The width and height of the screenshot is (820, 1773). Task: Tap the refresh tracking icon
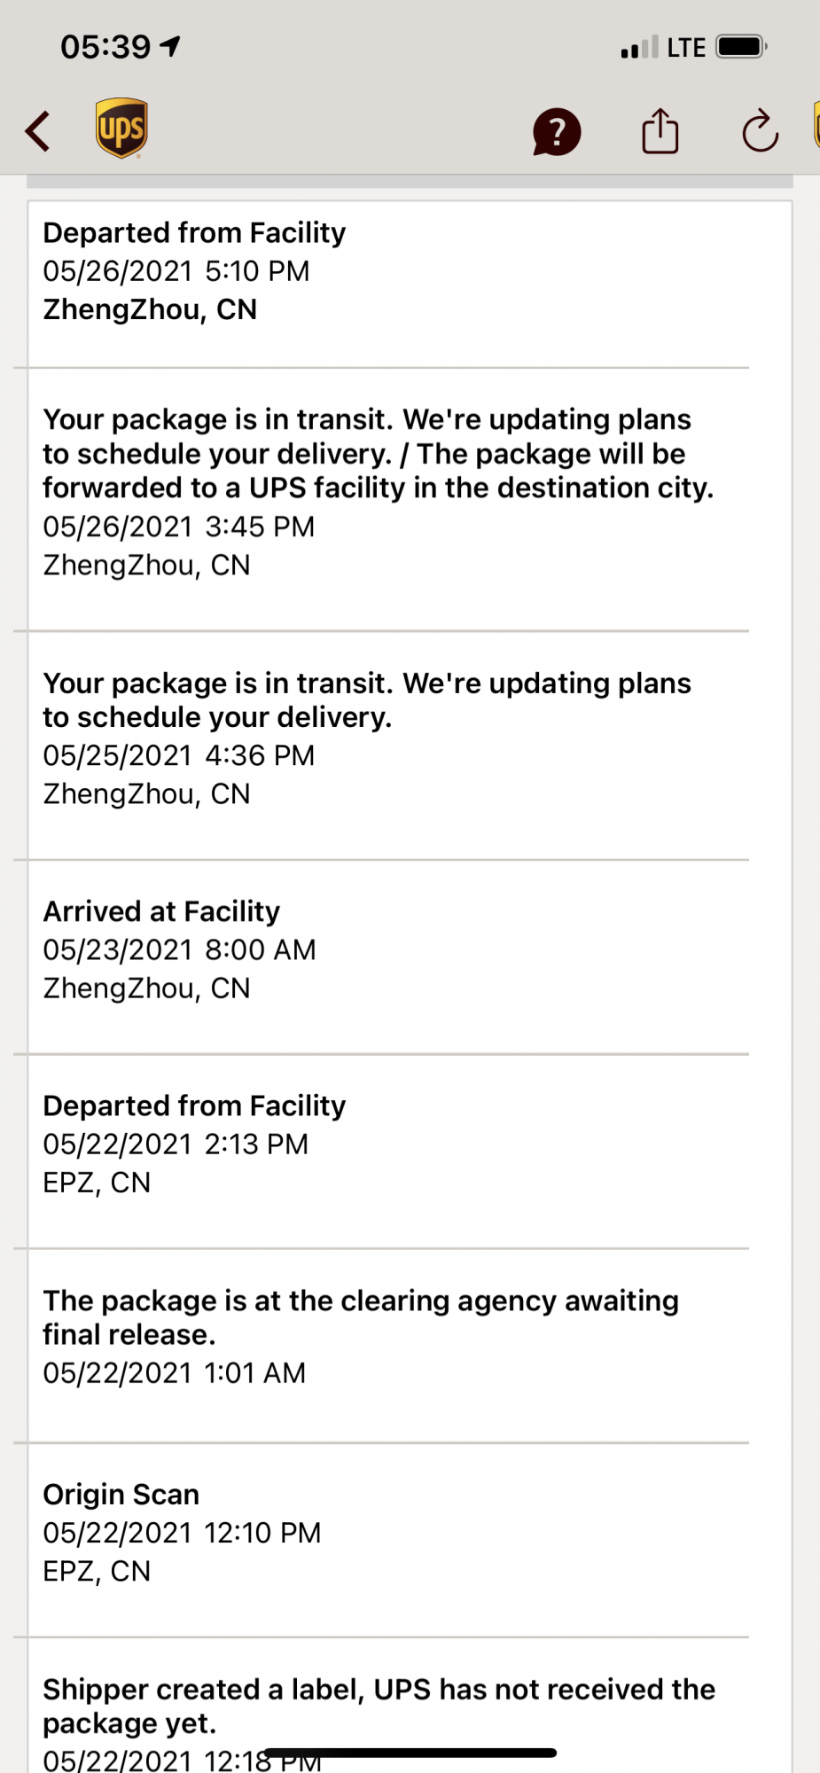pos(760,132)
